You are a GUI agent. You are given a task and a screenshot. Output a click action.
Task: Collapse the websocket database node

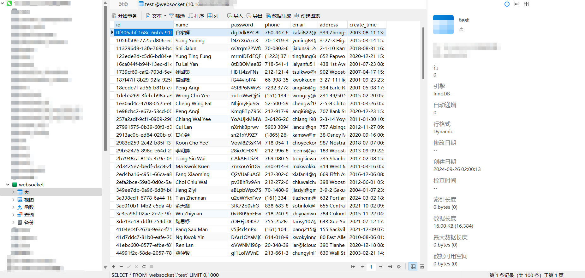(x=8, y=184)
